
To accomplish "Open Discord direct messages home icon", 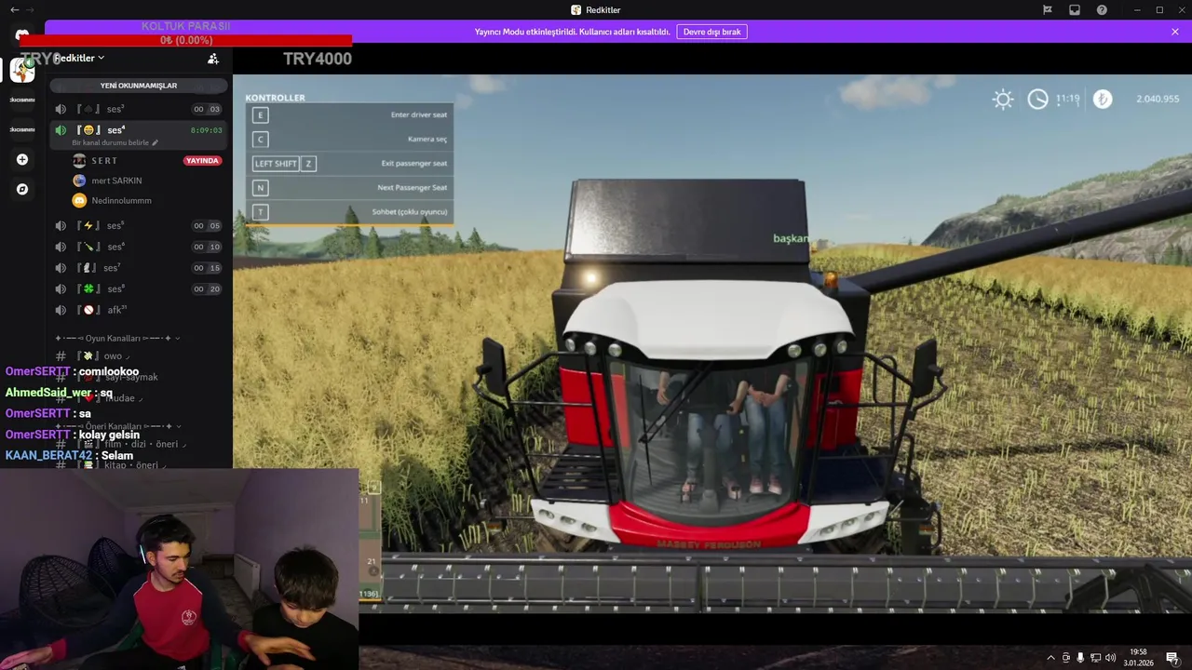I will pos(21,35).
